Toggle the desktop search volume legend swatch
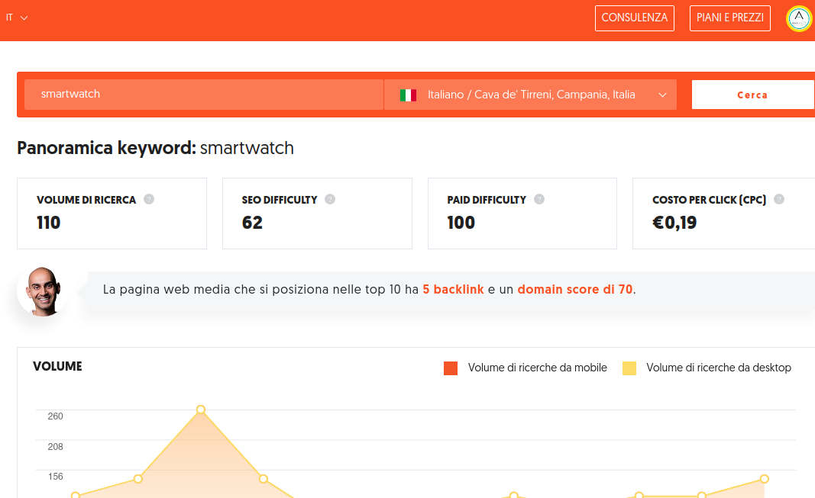 pyautogui.click(x=629, y=368)
